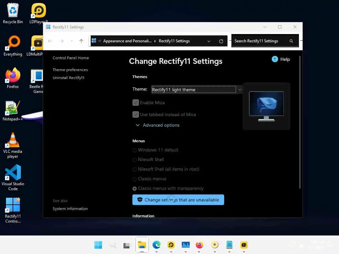The image size is (339, 254).
Task: Go up one level with the up arrow
Action: (81, 41)
